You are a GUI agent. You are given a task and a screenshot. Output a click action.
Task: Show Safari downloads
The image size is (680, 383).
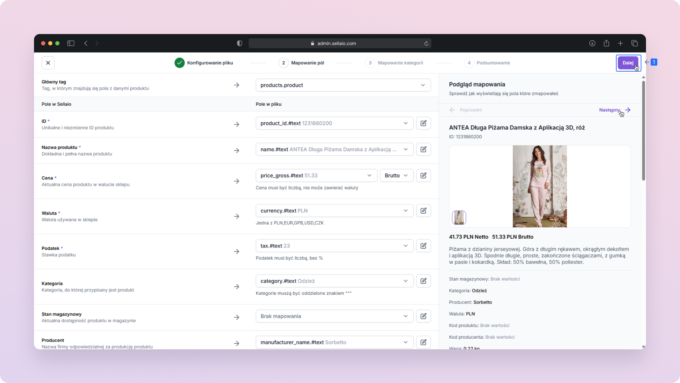pyautogui.click(x=592, y=43)
